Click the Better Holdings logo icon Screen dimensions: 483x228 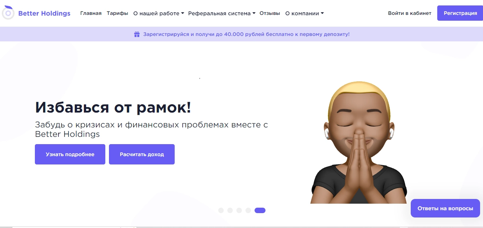tap(8, 13)
